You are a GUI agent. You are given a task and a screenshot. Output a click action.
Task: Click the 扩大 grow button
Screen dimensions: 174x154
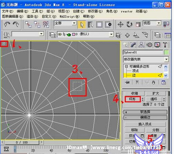[156, 93]
